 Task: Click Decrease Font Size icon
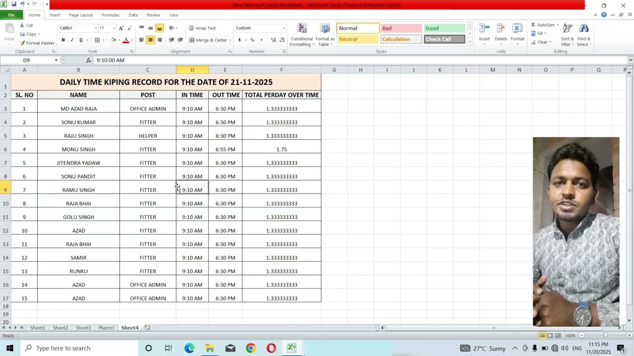click(129, 28)
